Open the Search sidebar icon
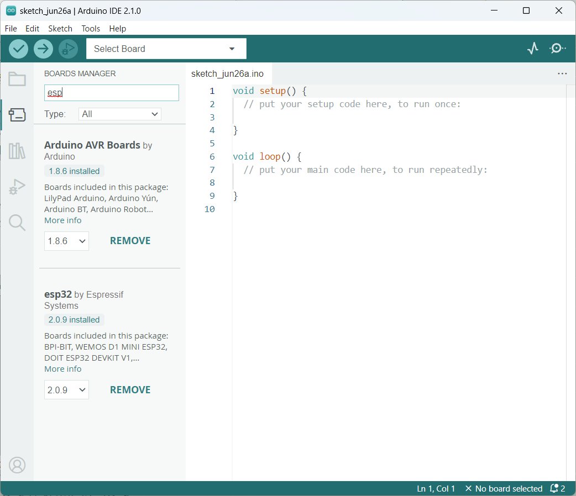Viewport: 576px width, 496px height. (17, 223)
